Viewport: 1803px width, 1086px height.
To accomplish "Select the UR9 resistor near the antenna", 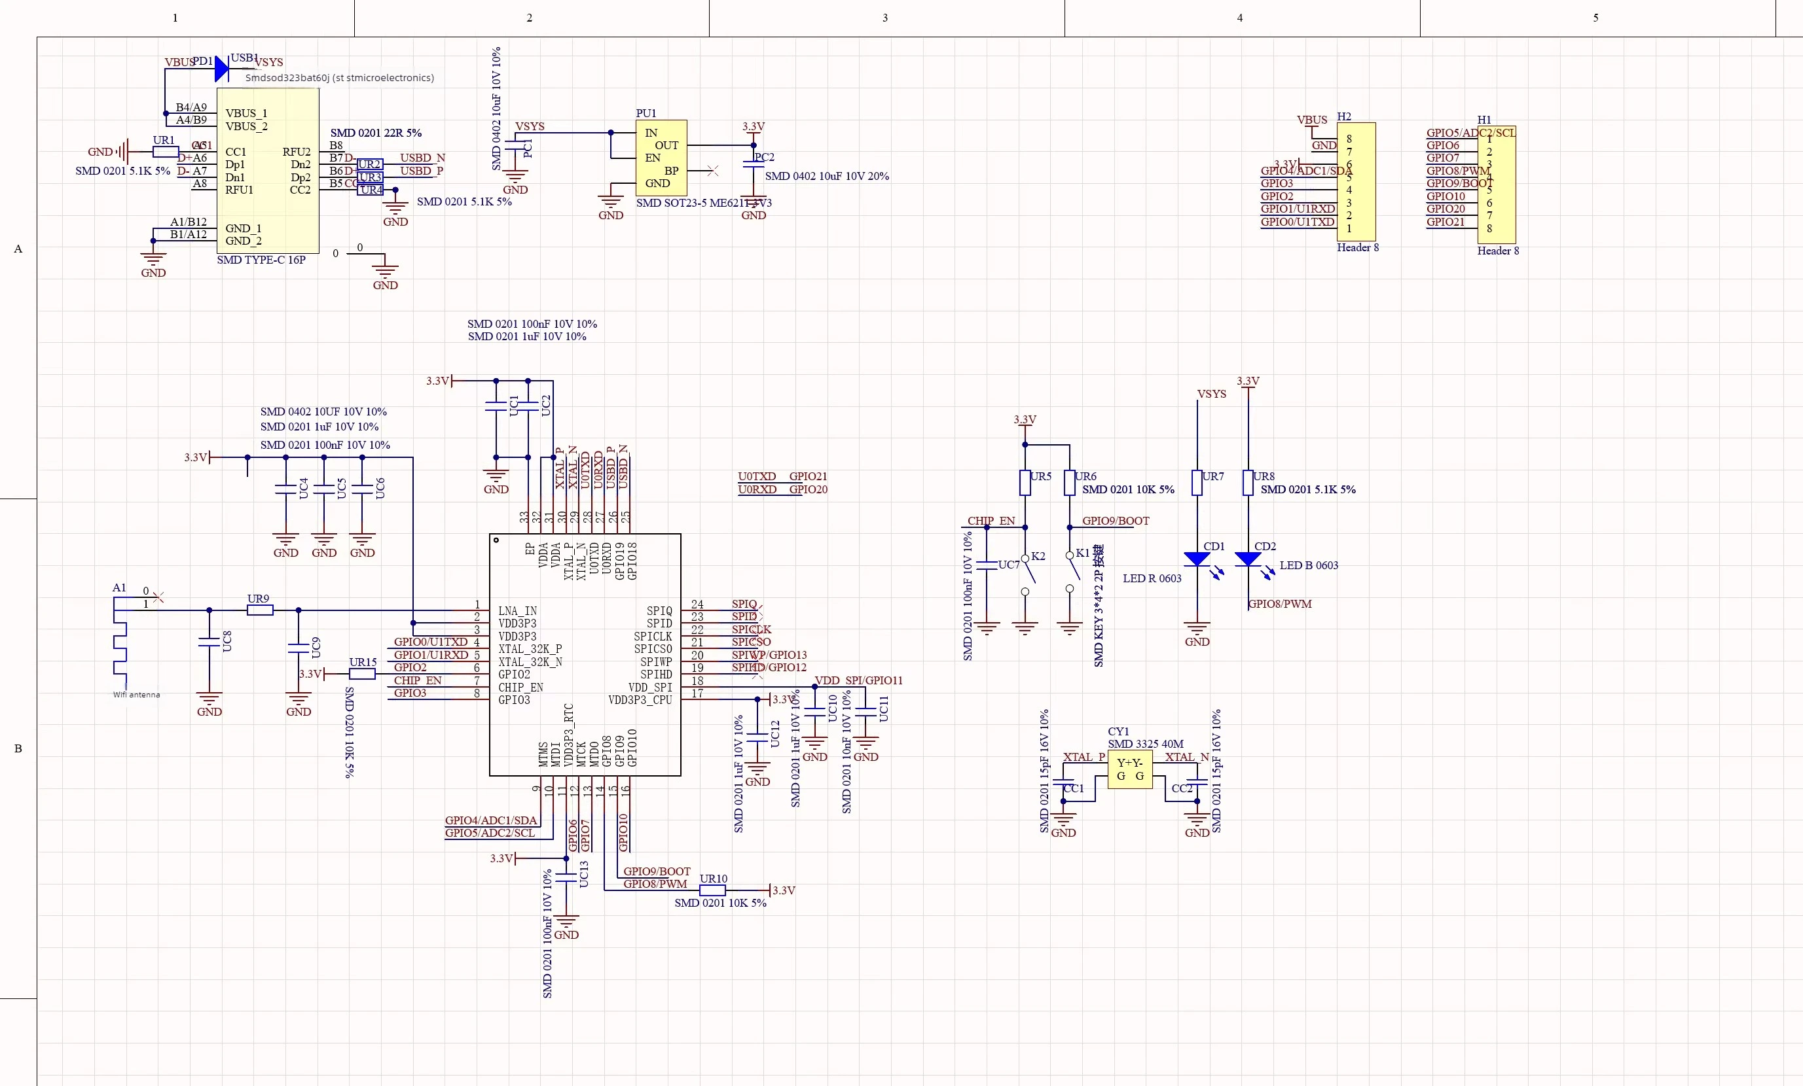I will (x=260, y=610).
